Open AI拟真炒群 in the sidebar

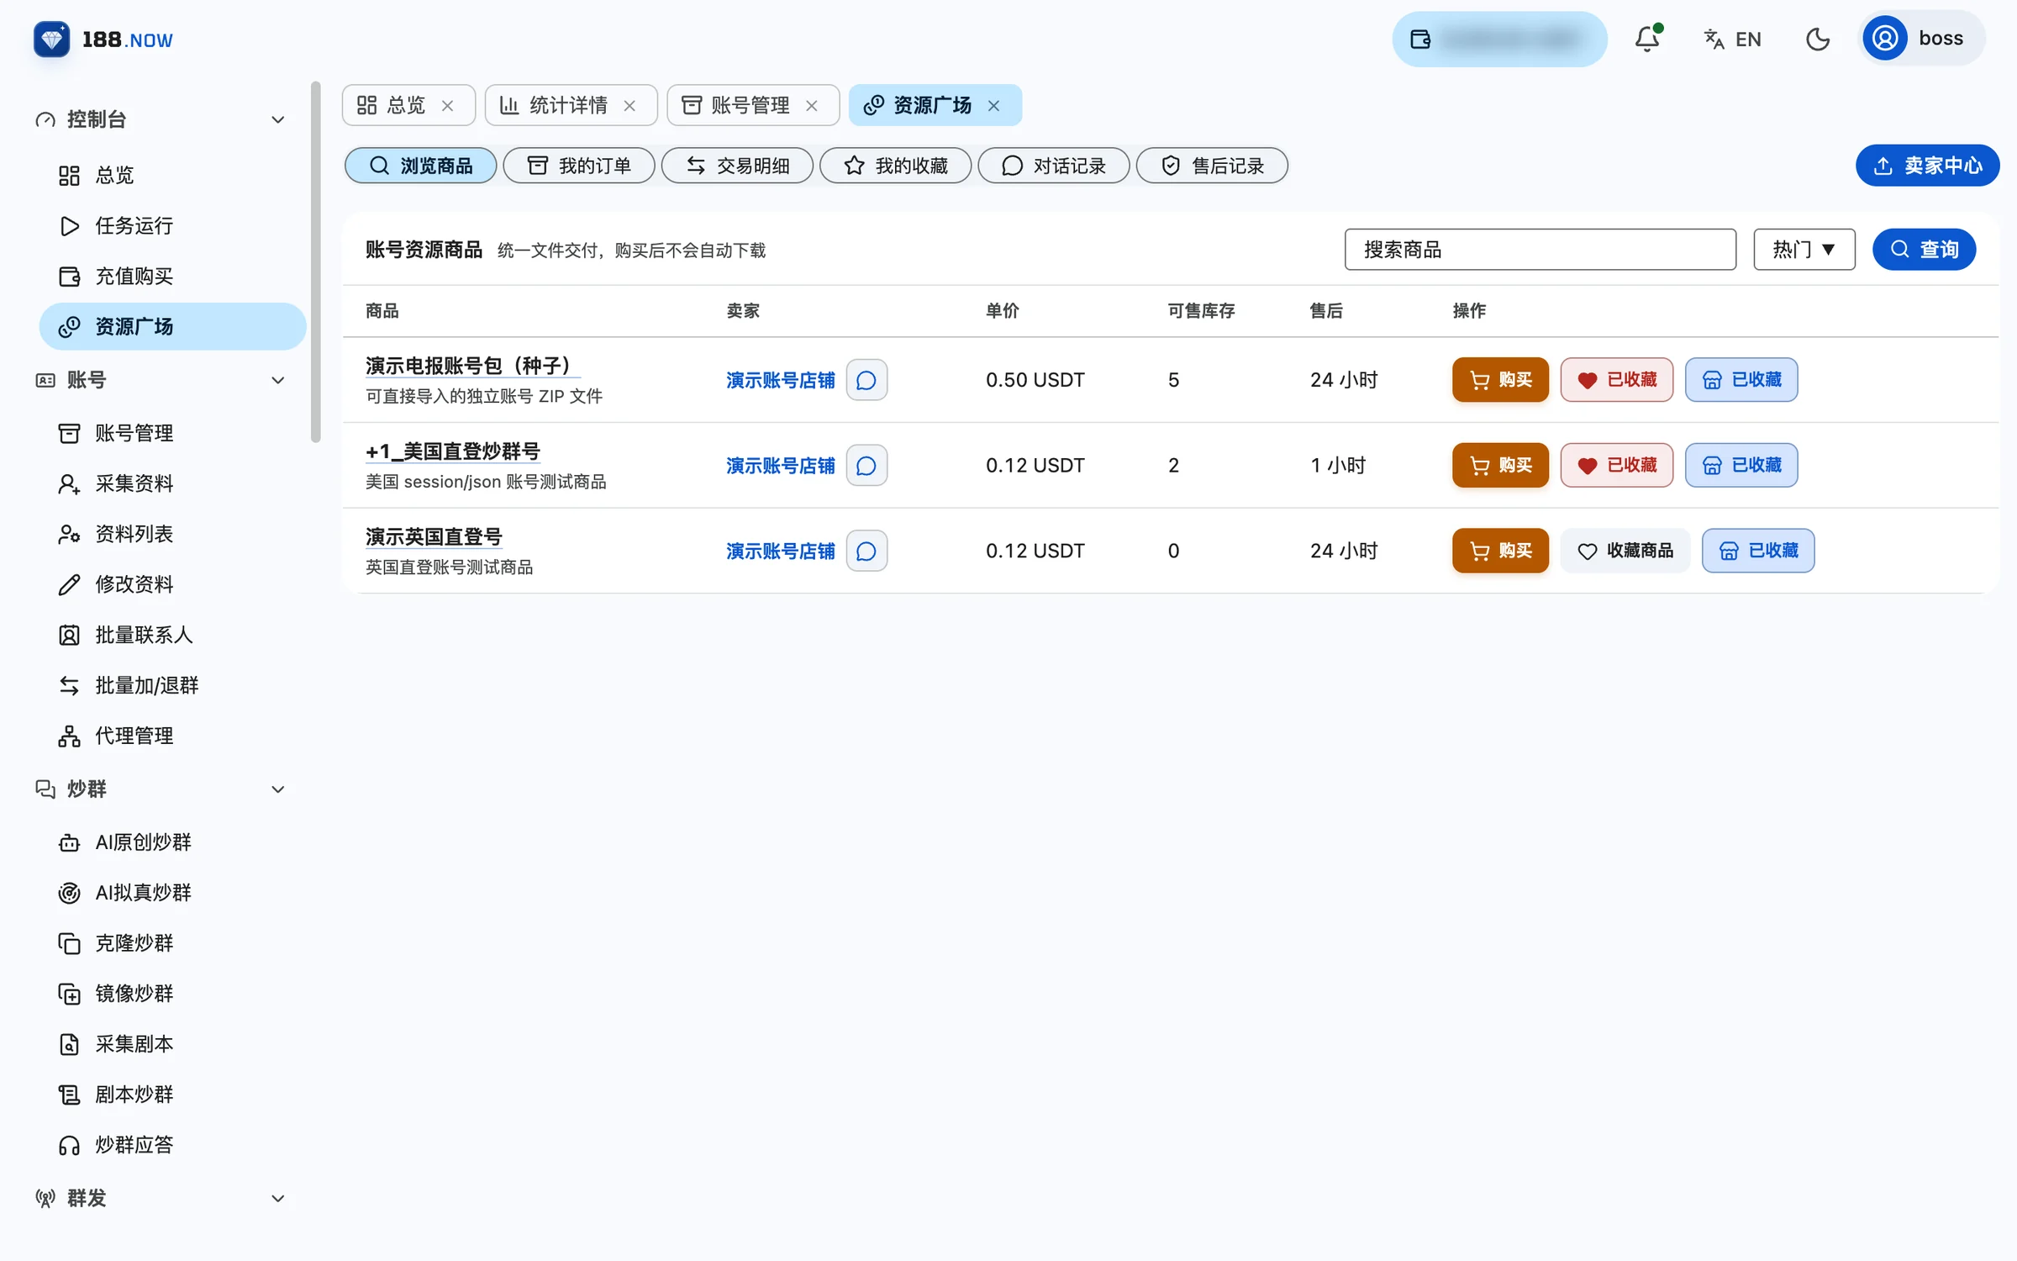point(173,892)
